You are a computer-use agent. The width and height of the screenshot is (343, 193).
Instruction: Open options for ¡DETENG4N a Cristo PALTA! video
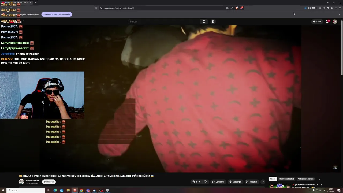(x=321, y=185)
